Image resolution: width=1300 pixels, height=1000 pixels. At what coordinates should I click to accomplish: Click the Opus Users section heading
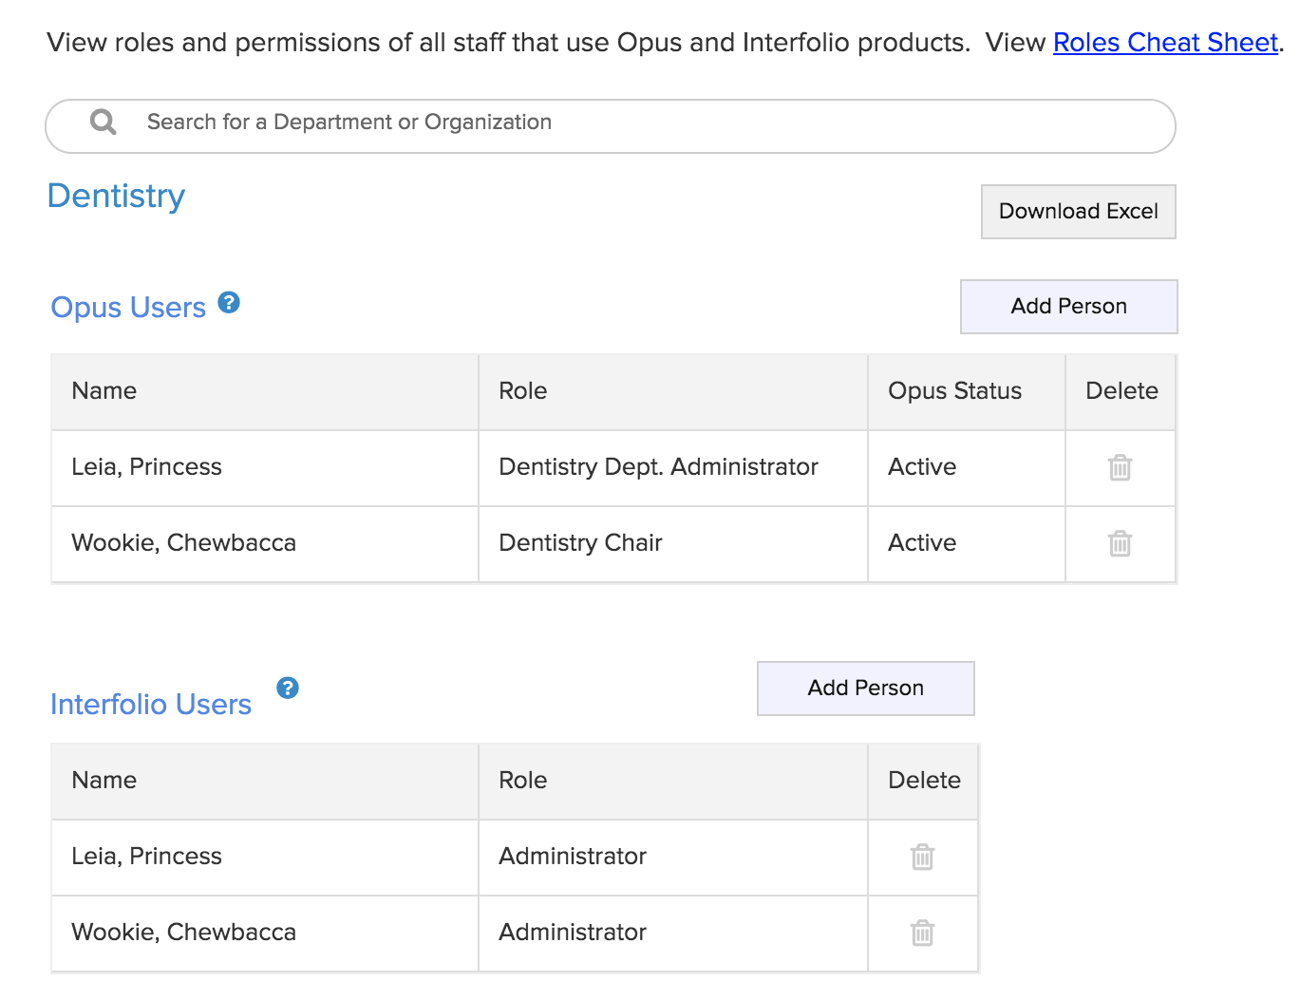point(128,308)
